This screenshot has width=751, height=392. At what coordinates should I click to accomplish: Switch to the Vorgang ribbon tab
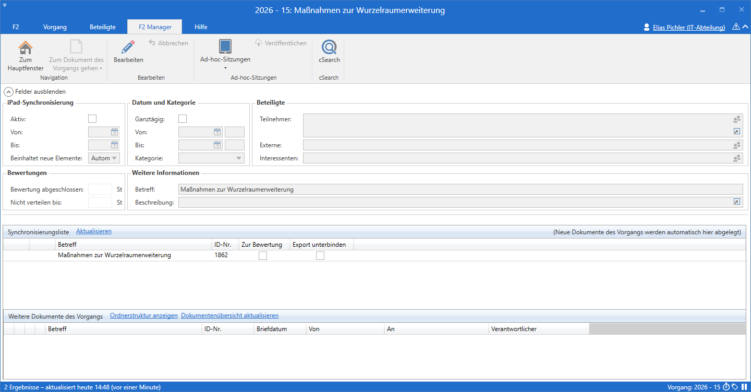pyautogui.click(x=55, y=27)
